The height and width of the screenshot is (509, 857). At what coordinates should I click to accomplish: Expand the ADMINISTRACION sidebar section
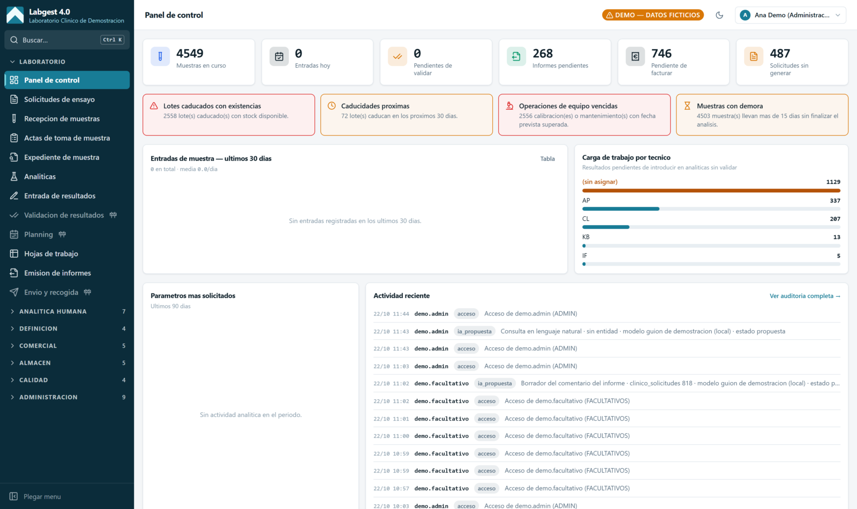(67, 397)
